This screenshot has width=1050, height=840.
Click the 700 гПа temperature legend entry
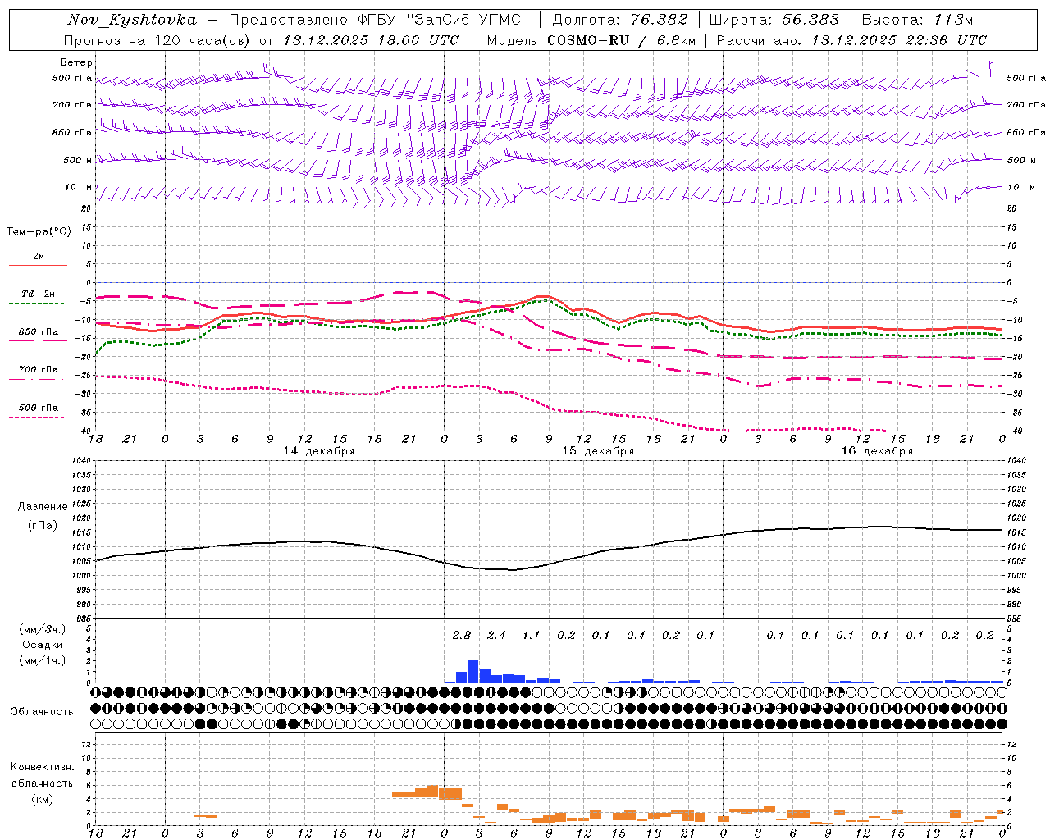click(x=39, y=370)
